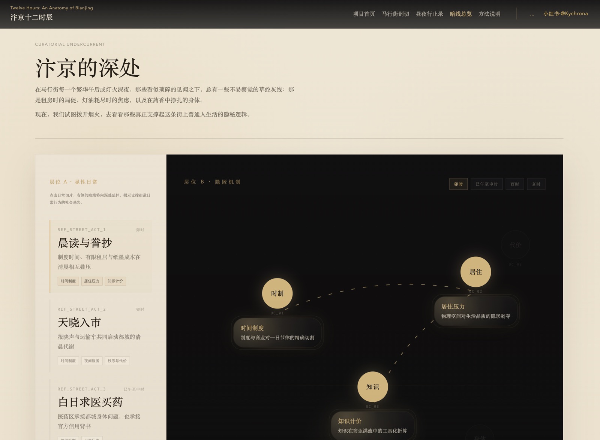Click description 物理空间对生活品质的隐形剥夺
The width and height of the screenshot is (600, 440).
pos(475,316)
